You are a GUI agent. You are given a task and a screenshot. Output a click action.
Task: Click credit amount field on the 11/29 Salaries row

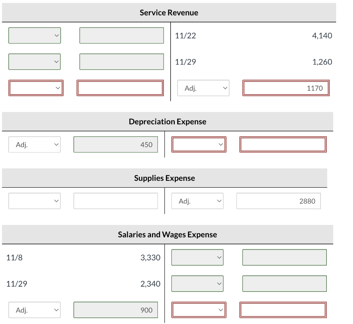click(284, 284)
